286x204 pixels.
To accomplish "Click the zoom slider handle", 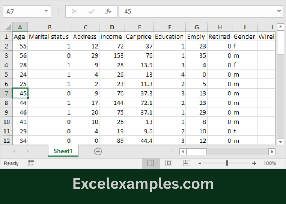I will [x=227, y=163].
